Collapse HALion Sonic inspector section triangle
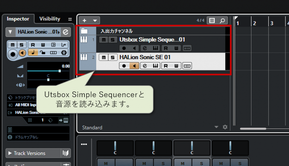289x166 pixels. coord(10,32)
